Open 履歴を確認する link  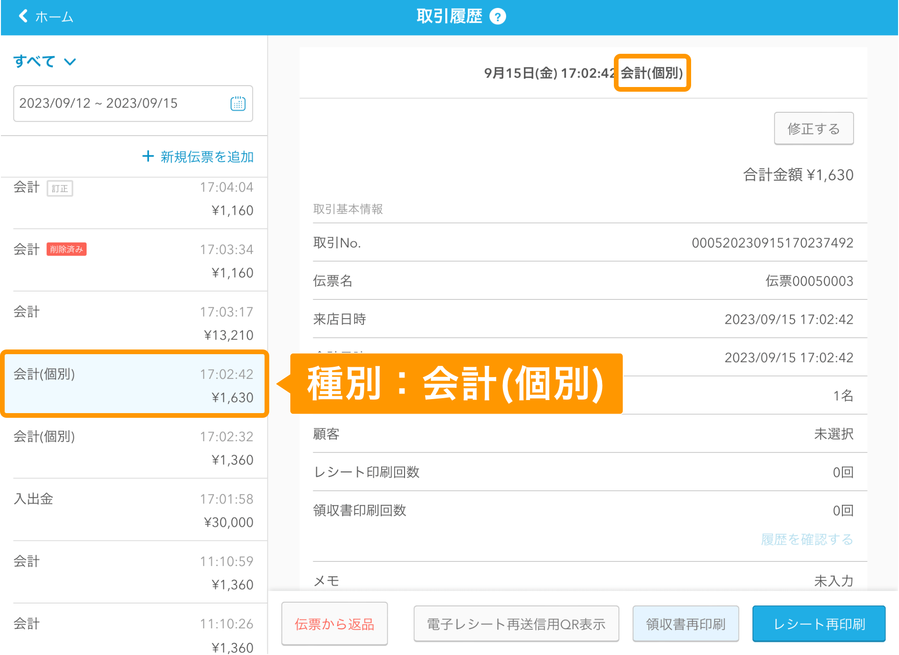point(807,539)
